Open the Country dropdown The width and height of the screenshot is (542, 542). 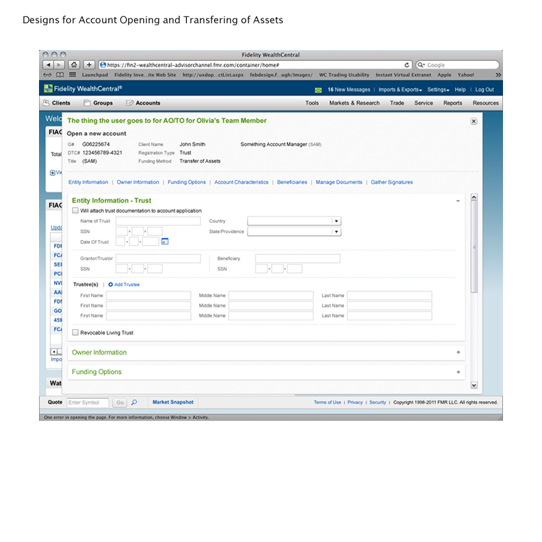(x=336, y=221)
